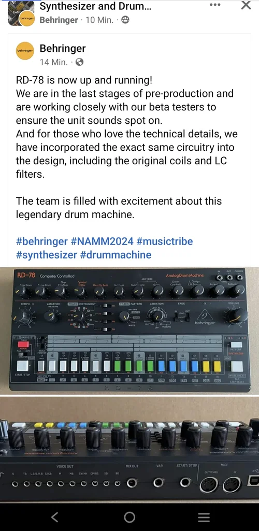The width and height of the screenshot is (259, 531).
Task: Open the #musictribe hashtag link
Action: 165,241
